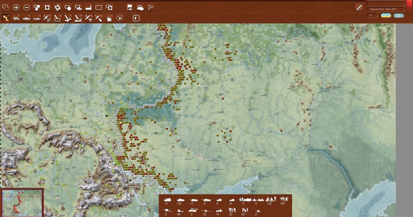
Task: Zoom in with the plus circle icon
Action: (16, 7)
